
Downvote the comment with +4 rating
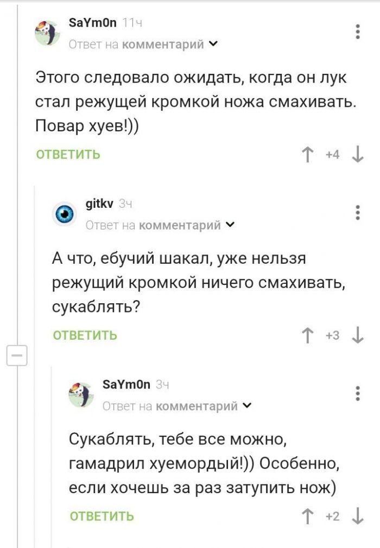(x=357, y=155)
